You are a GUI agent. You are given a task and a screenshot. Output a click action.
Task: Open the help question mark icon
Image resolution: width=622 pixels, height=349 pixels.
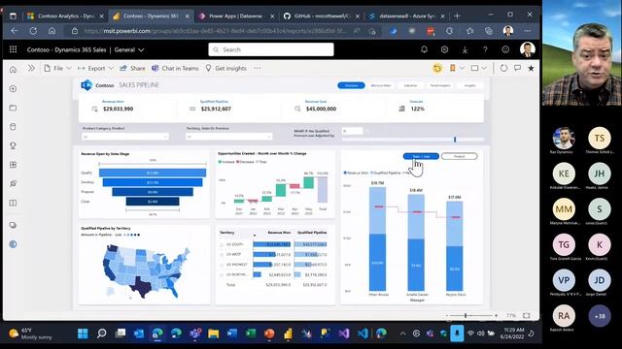coord(485,49)
